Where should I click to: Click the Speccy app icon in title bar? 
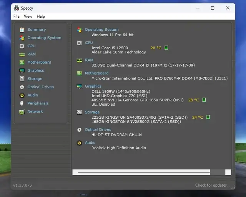pos(16,8)
